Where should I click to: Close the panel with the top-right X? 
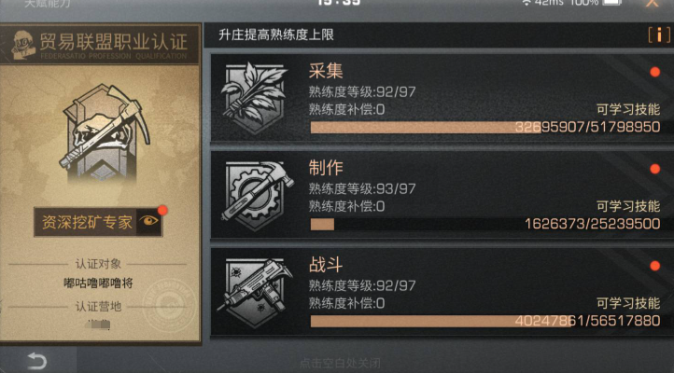click(653, 4)
